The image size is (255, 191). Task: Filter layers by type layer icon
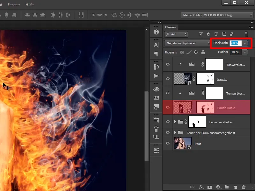[216, 34]
